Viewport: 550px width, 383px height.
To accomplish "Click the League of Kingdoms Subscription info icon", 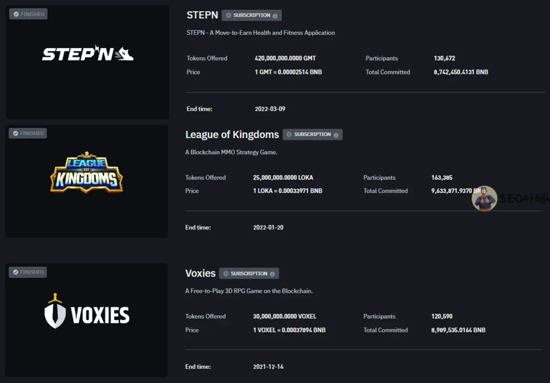I will tap(336, 135).
